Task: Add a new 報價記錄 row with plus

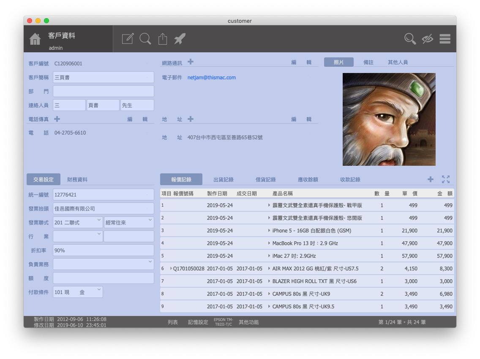Action: [x=431, y=179]
